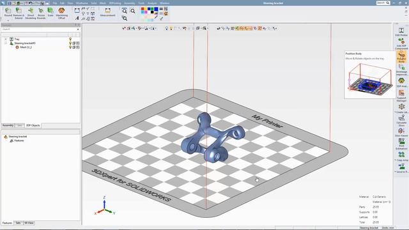Click last icon in Mesh 11_1 row
Screen dimensions: 409x230
coord(78,47)
